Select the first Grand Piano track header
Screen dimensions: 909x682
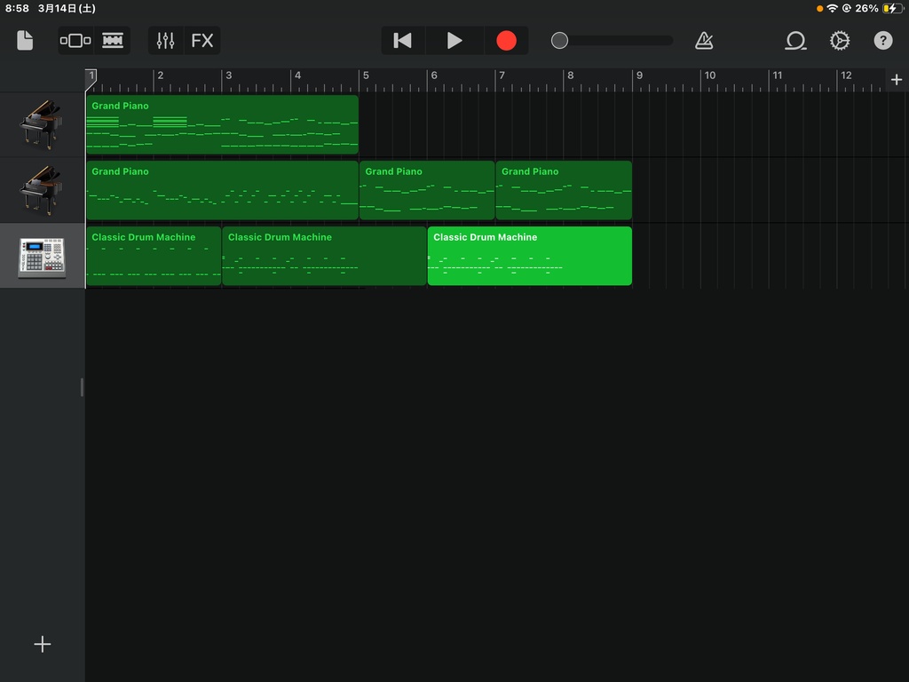click(42, 124)
